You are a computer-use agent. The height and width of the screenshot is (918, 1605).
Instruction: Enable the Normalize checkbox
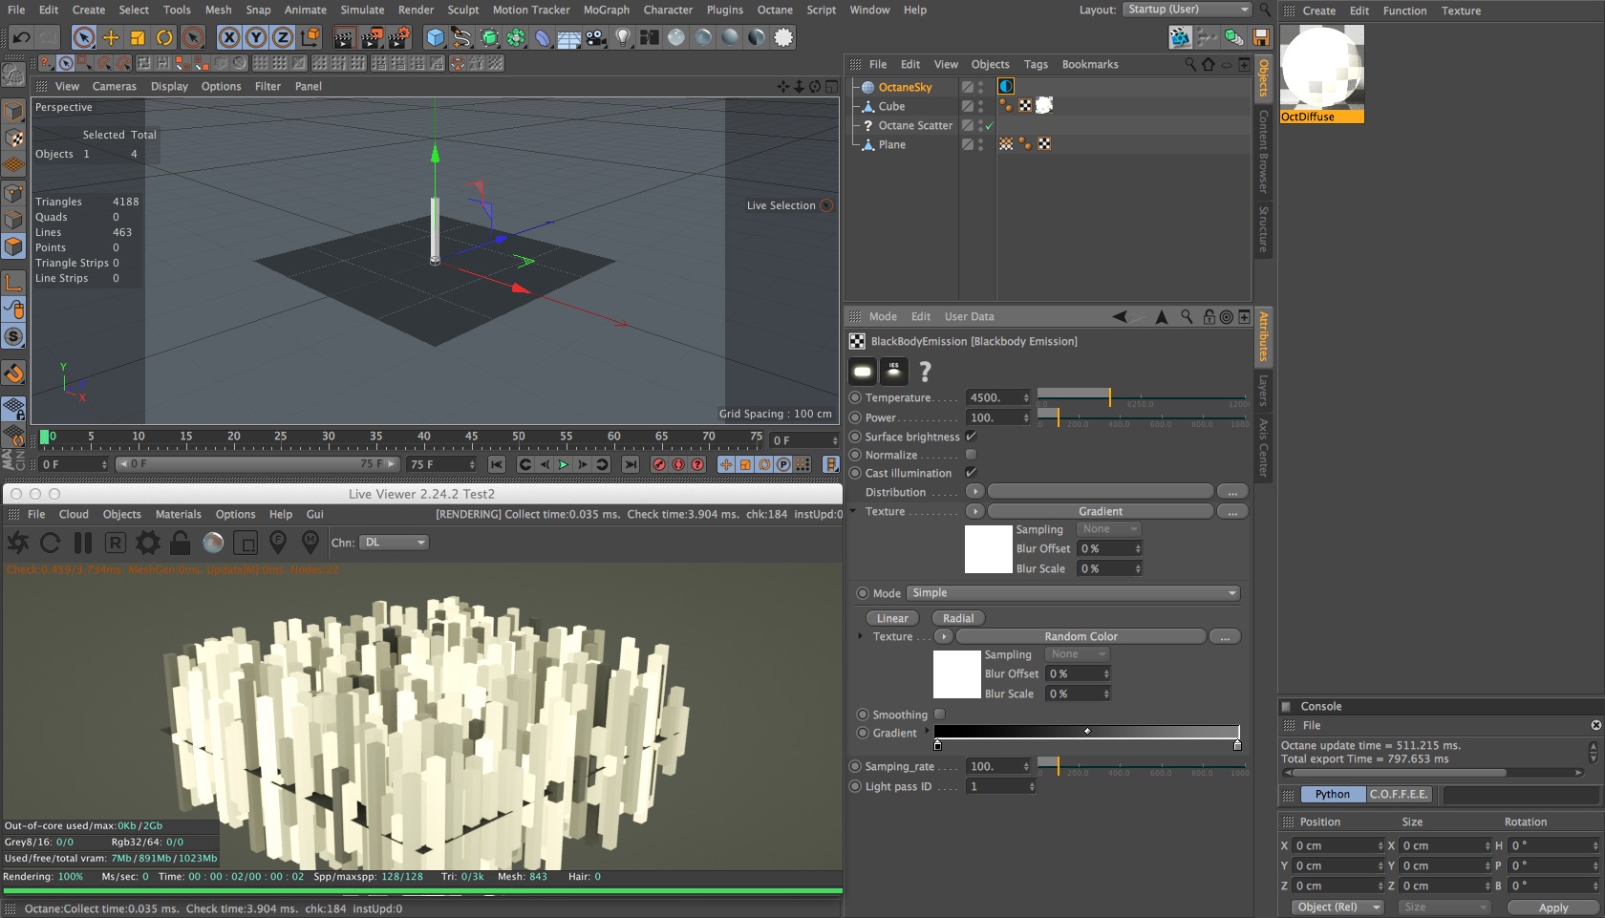(x=971, y=455)
